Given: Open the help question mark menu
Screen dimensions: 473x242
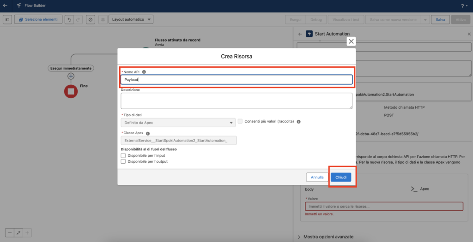Looking at the screenshot, I should coord(462,6).
